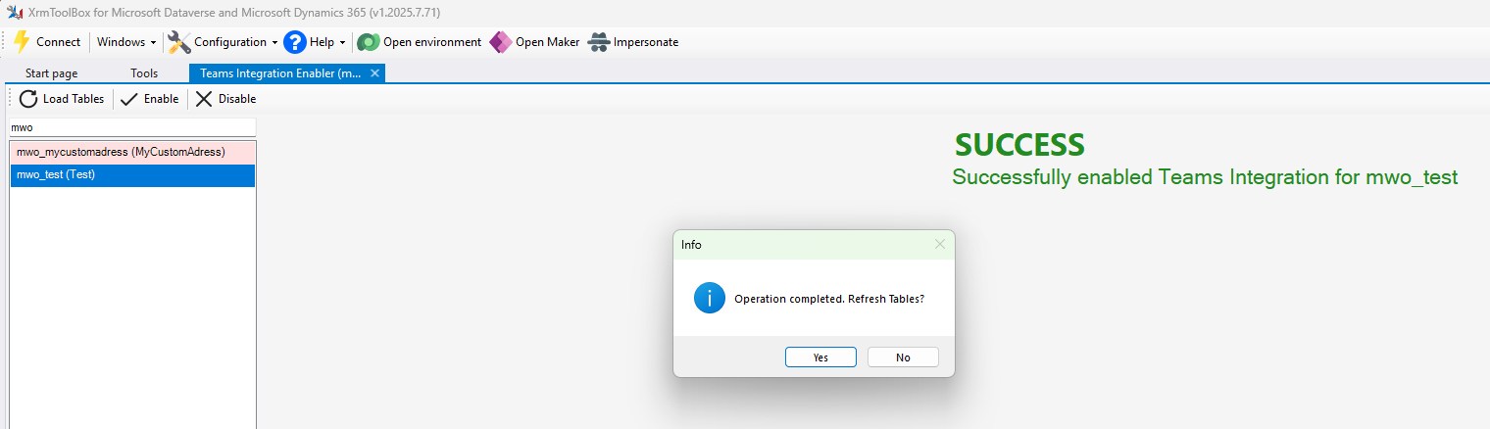Image resolution: width=1490 pixels, height=429 pixels.
Task: Click the Open environment icon
Action: (368, 42)
